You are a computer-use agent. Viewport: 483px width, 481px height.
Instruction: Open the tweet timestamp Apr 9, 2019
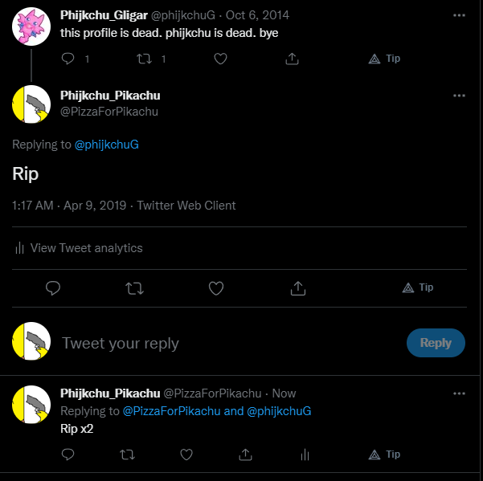[x=95, y=206]
